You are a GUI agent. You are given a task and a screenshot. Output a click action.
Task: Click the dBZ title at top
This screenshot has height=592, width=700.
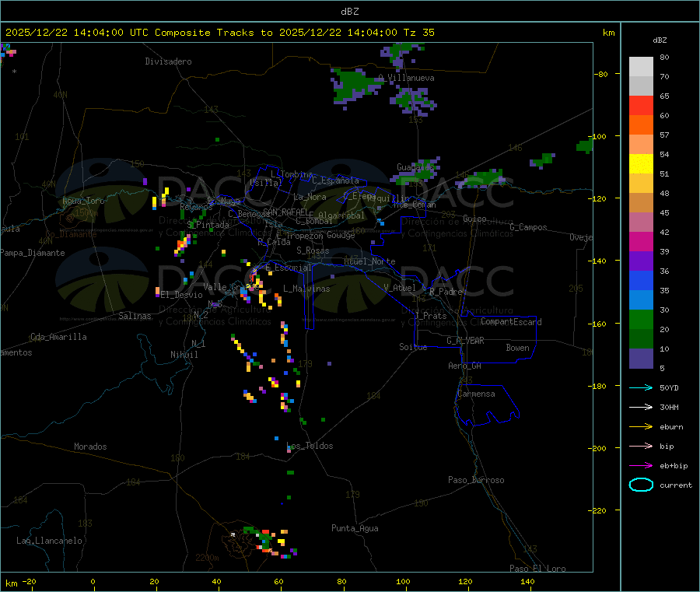coord(349,12)
